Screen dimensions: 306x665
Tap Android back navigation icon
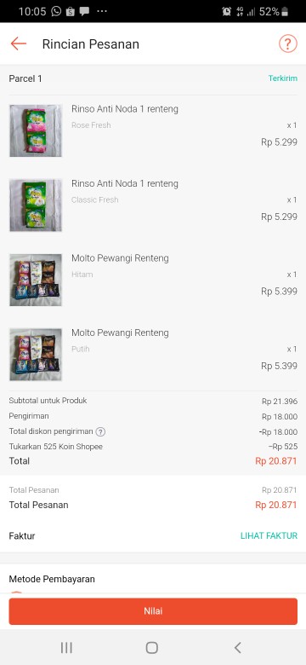(x=237, y=647)
